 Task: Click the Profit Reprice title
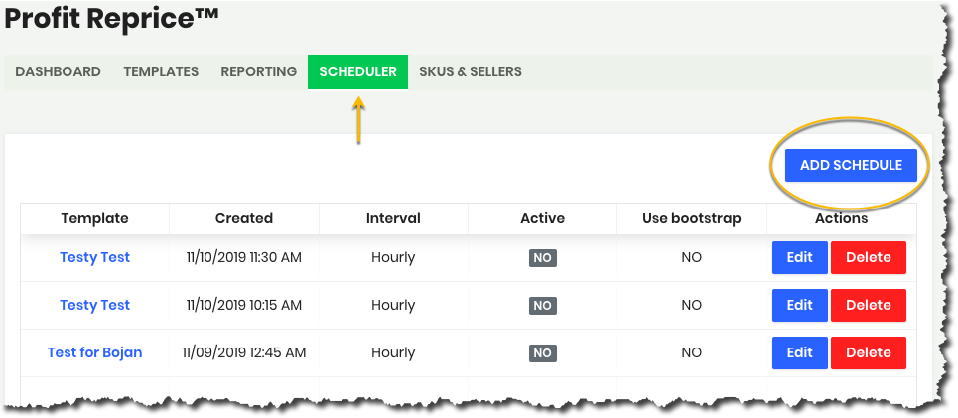(112, 18)
